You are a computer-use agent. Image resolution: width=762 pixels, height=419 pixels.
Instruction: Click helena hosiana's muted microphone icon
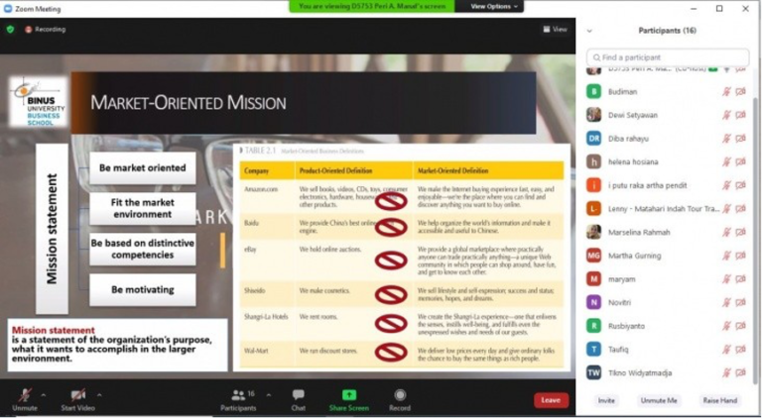(x=726, y=161)
